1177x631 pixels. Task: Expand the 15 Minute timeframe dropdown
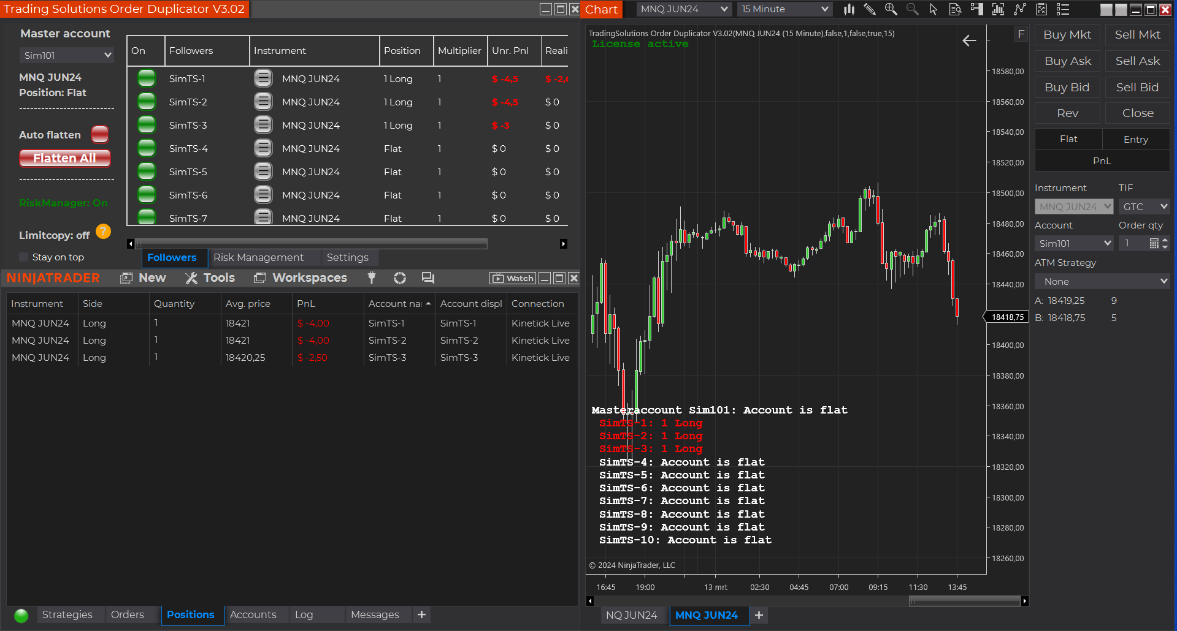coord(784,9)
